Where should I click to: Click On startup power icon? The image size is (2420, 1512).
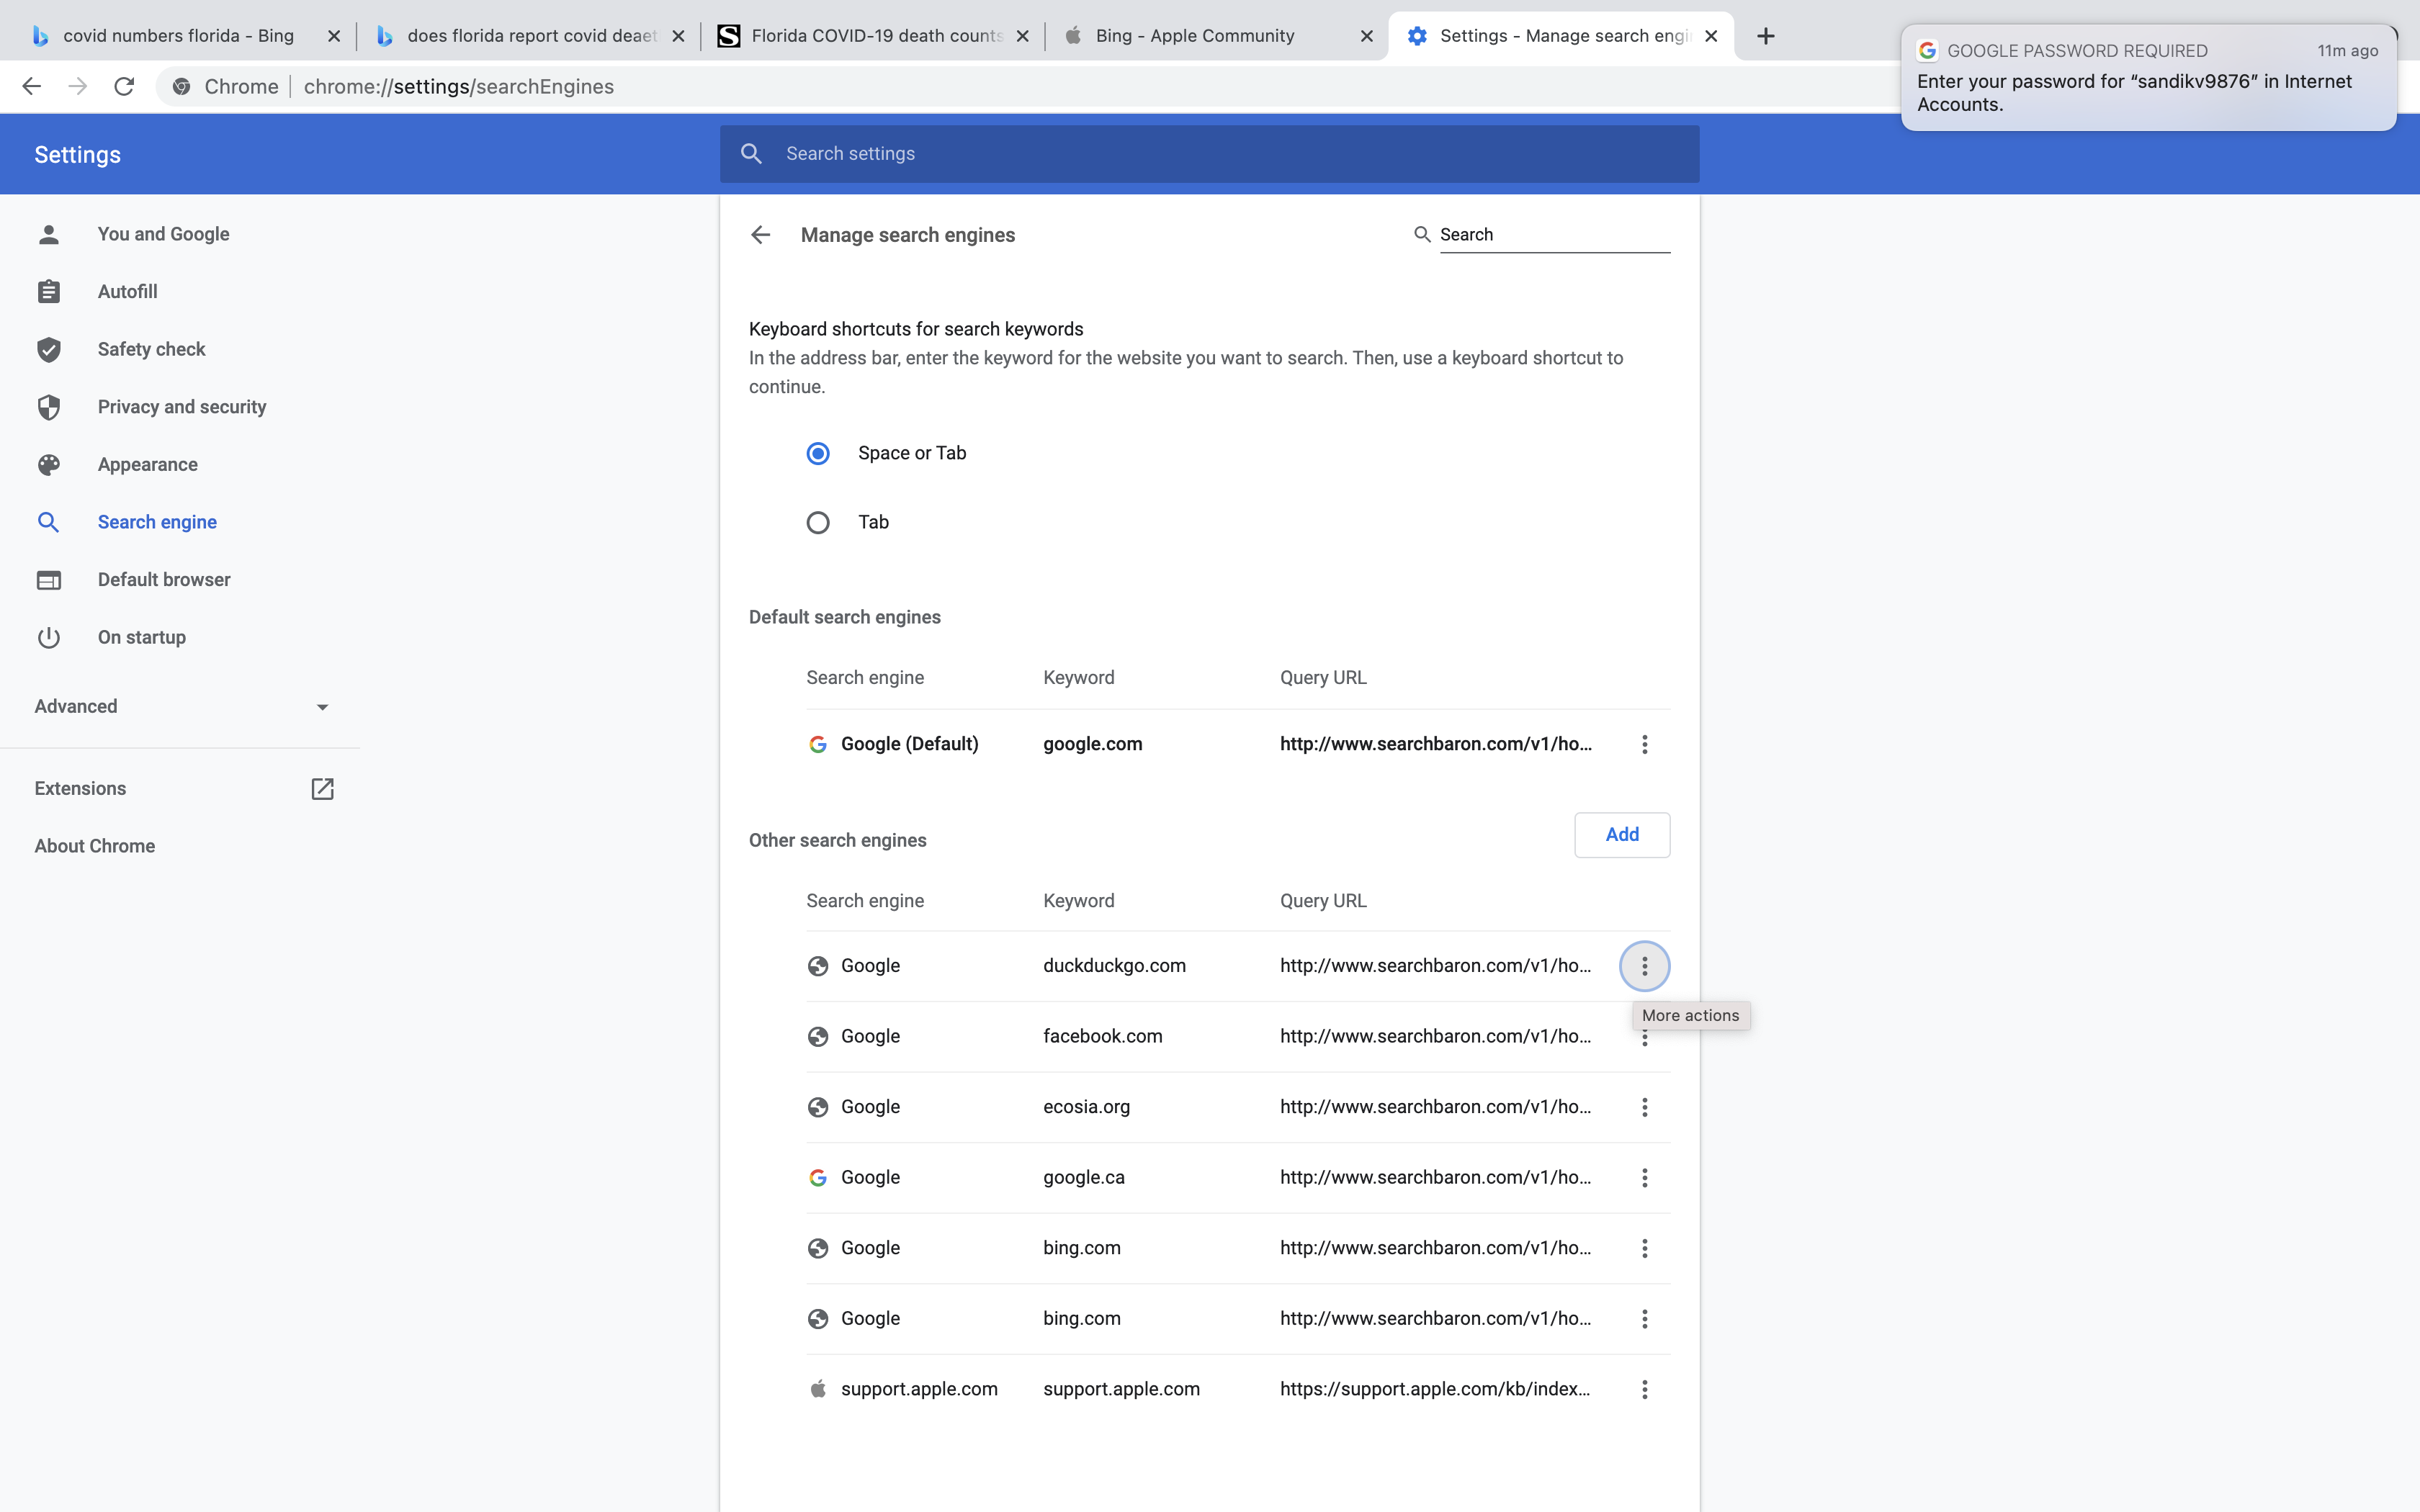coord(49,638)
